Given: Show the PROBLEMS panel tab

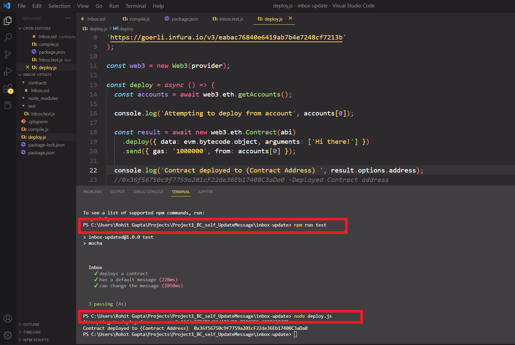Looking at the screenshot, I should pyautogui.click(x=93, y=192).
